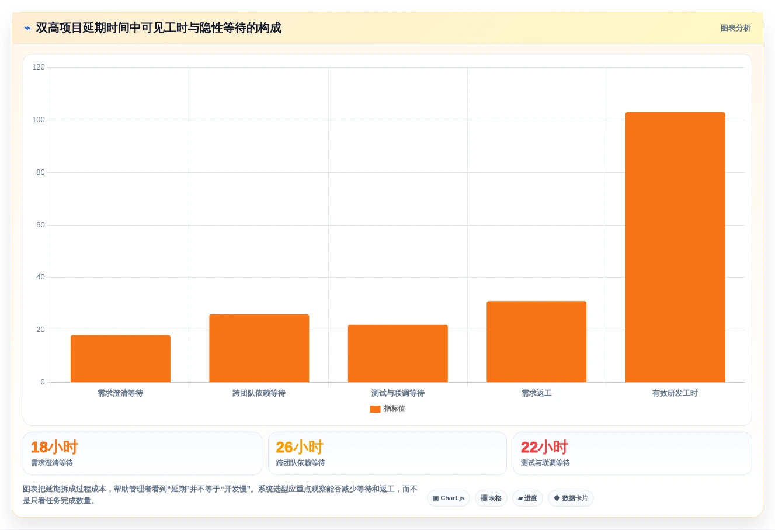Select the 表格 tag chip

[491, 498]
